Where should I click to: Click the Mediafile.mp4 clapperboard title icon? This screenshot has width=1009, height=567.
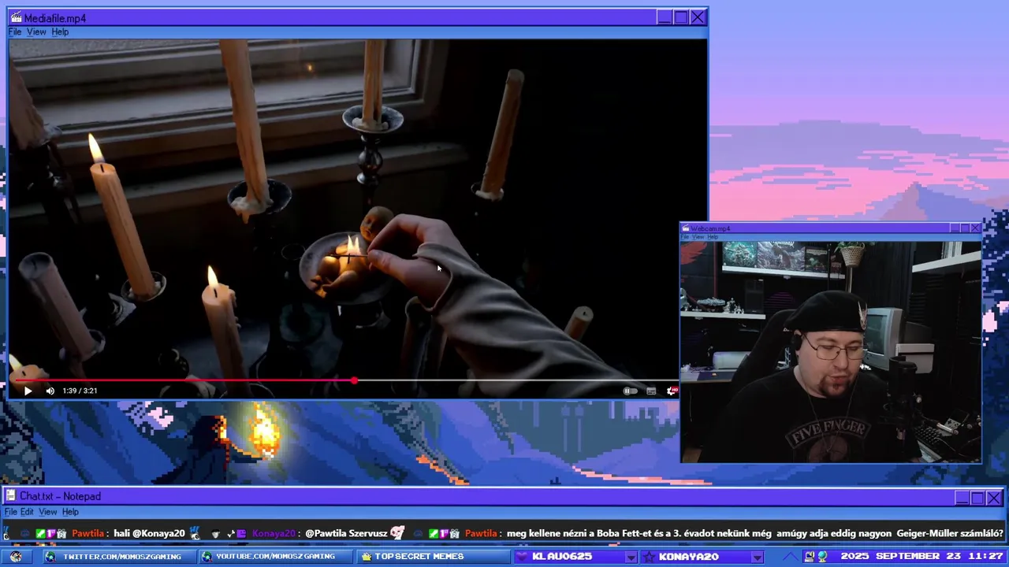15,17
